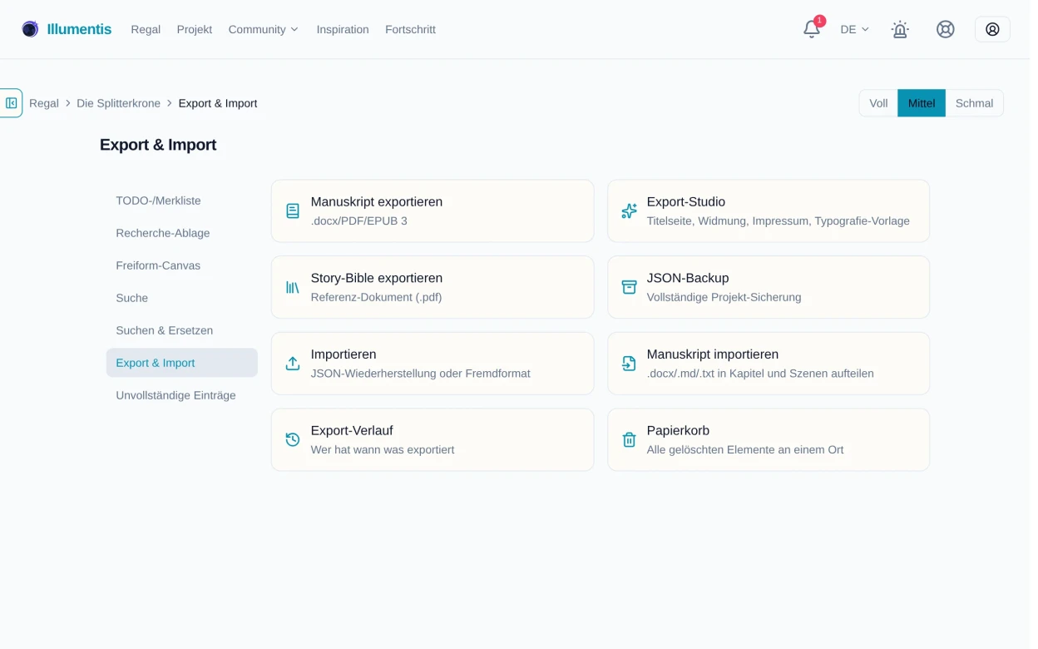The width and height of the screenshot is (1038, 649).
Task: Click "Alle gelöschten Elemente an einem Ort" text
Action: click(x=745, y=449)
